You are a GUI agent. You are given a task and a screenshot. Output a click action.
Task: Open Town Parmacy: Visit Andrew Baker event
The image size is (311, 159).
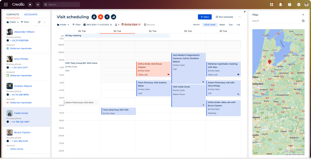(x=154, y=88)
